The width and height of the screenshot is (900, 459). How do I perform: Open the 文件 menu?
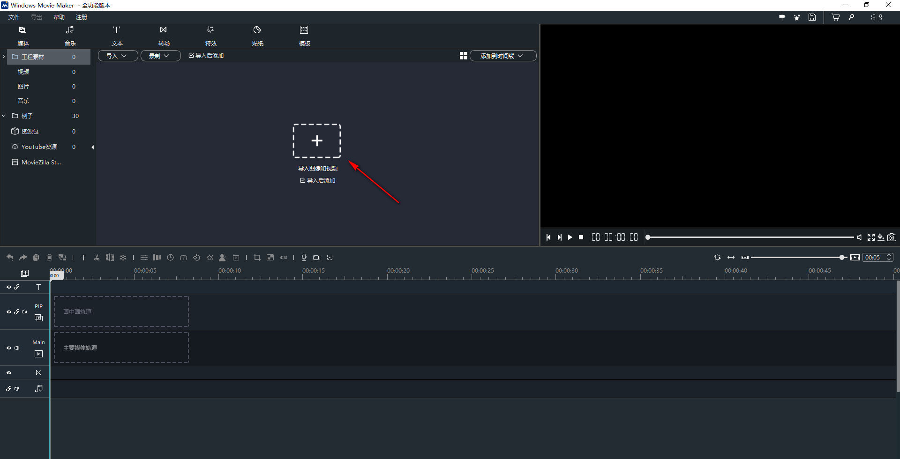[14, 17]
